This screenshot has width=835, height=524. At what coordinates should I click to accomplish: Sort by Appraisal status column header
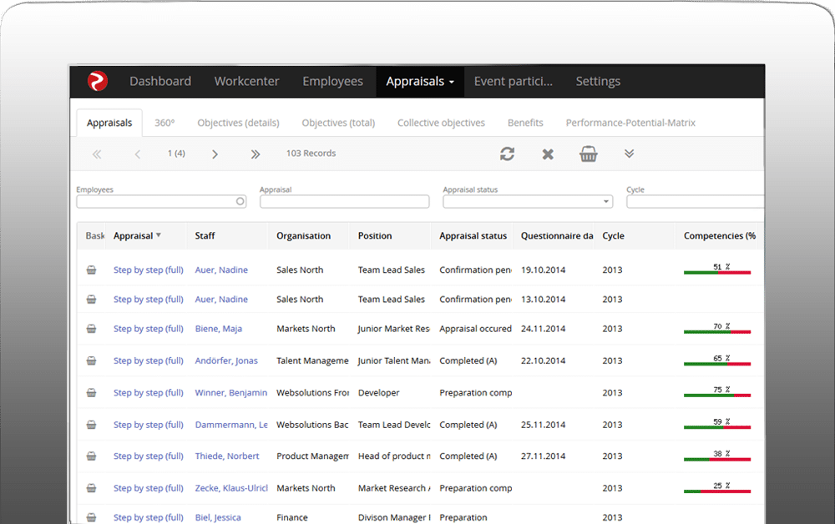[x=473, y=235]
